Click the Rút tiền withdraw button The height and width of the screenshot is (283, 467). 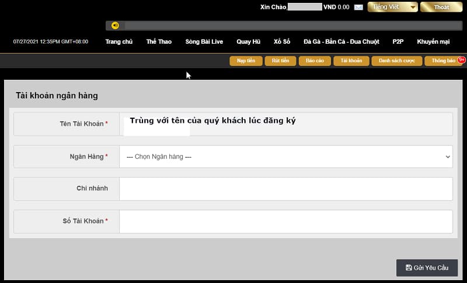pyautogui.click(x=280, y=61)
